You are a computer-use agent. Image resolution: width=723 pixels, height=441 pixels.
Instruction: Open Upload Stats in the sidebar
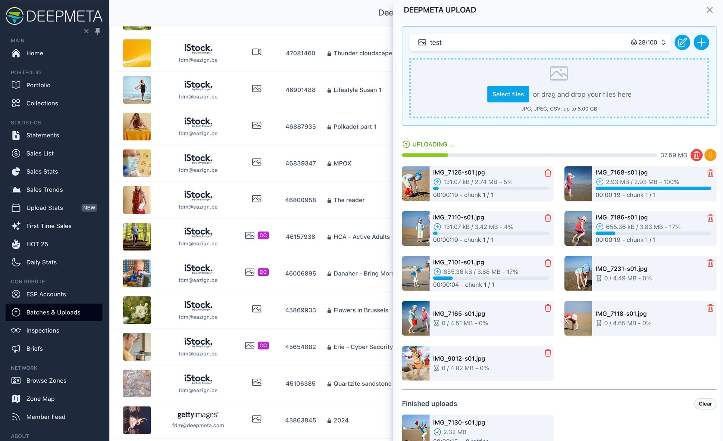coord(45,208)
